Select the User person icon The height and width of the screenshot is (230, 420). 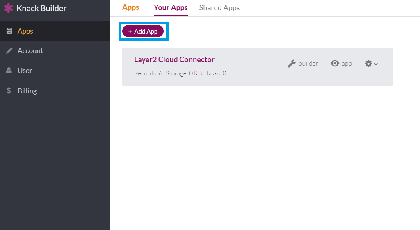[9, 71]
